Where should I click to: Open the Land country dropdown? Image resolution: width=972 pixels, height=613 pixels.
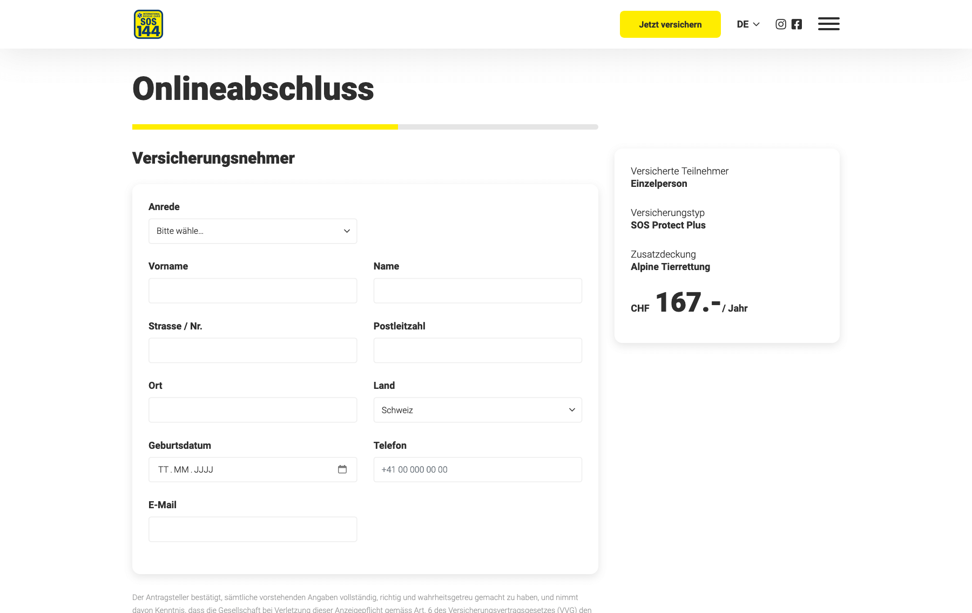tap(477, 410)
